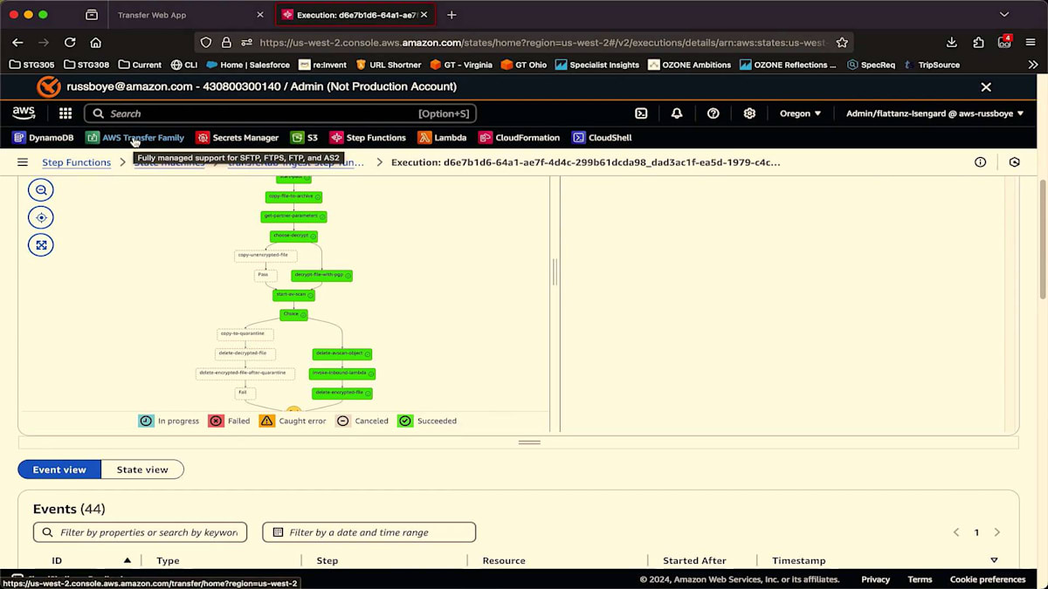
Task: Click the Terms footer link
Action: tap(920, 579)
